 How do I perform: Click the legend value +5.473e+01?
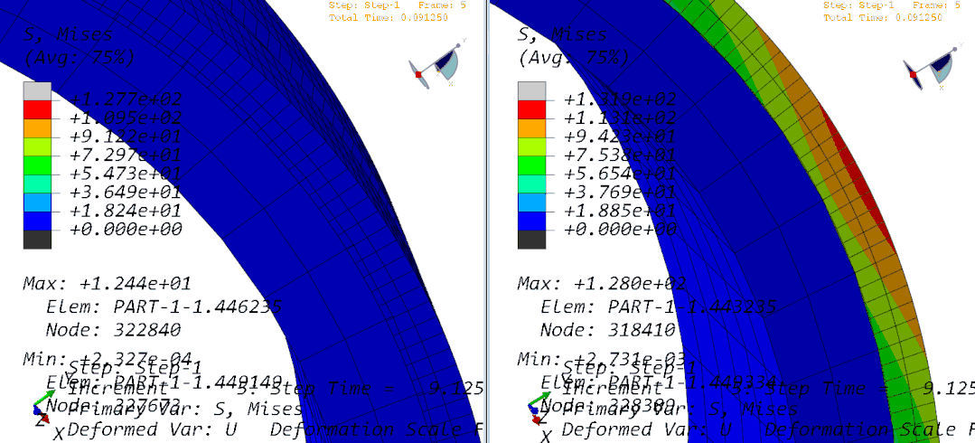click(x=126, y=174)
